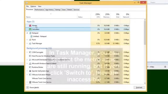Click the VMware Activation Helper icon

[x=30, y=75]
